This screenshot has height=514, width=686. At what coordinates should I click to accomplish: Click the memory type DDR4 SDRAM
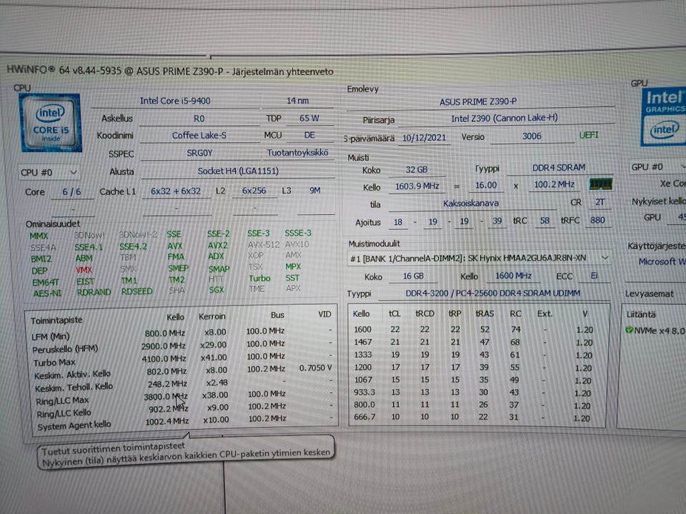[559, 167]
